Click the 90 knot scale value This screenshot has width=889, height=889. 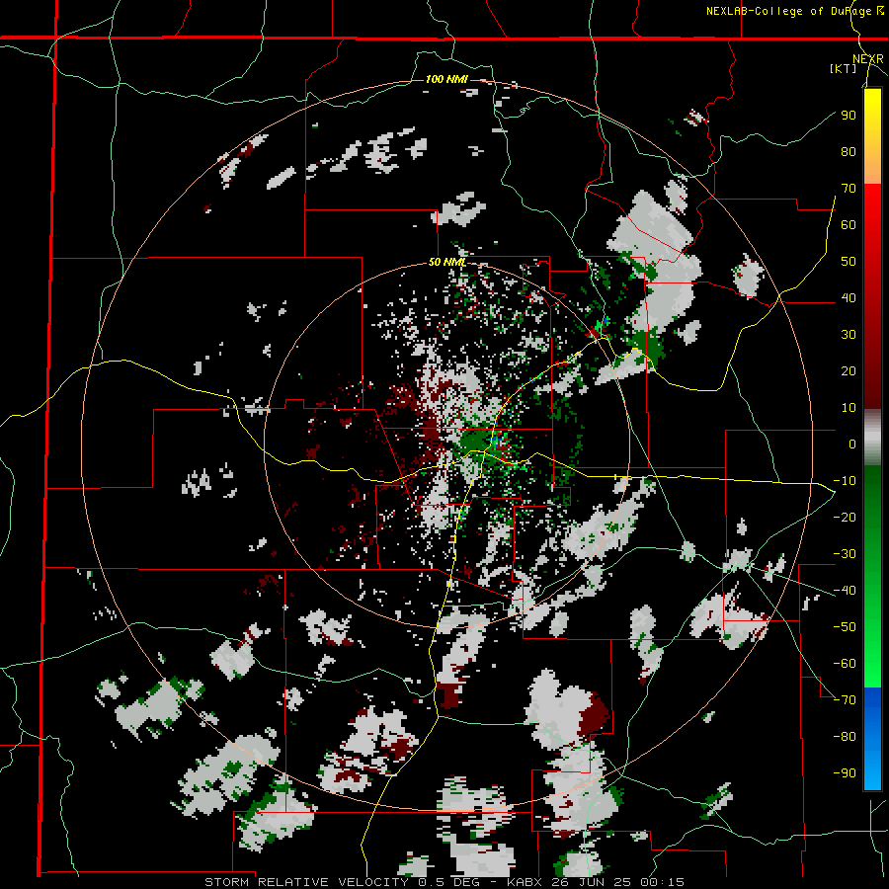click(849, 116)
